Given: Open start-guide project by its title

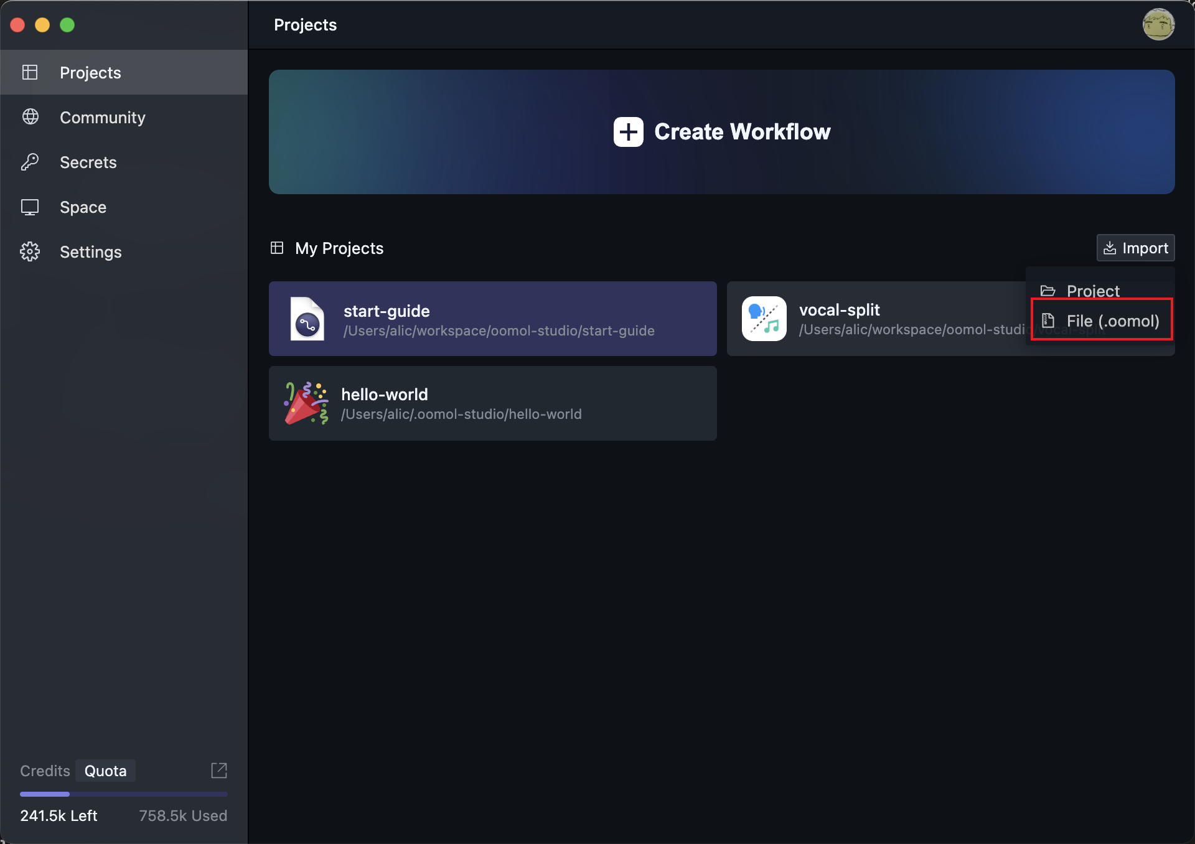Looking at the screenshot, I should click(x=387, y=311).
